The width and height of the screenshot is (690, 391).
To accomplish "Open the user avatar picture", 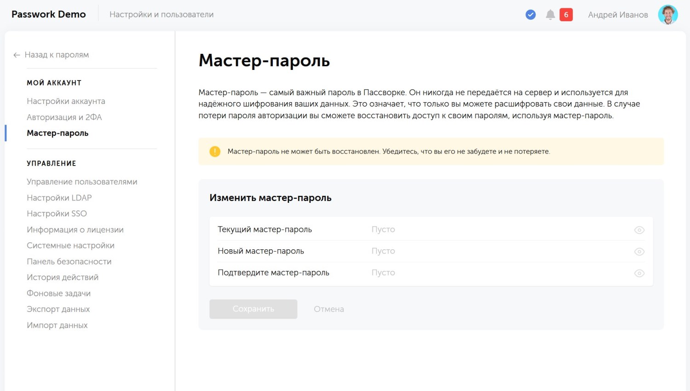I will click(x=667, y=15).
